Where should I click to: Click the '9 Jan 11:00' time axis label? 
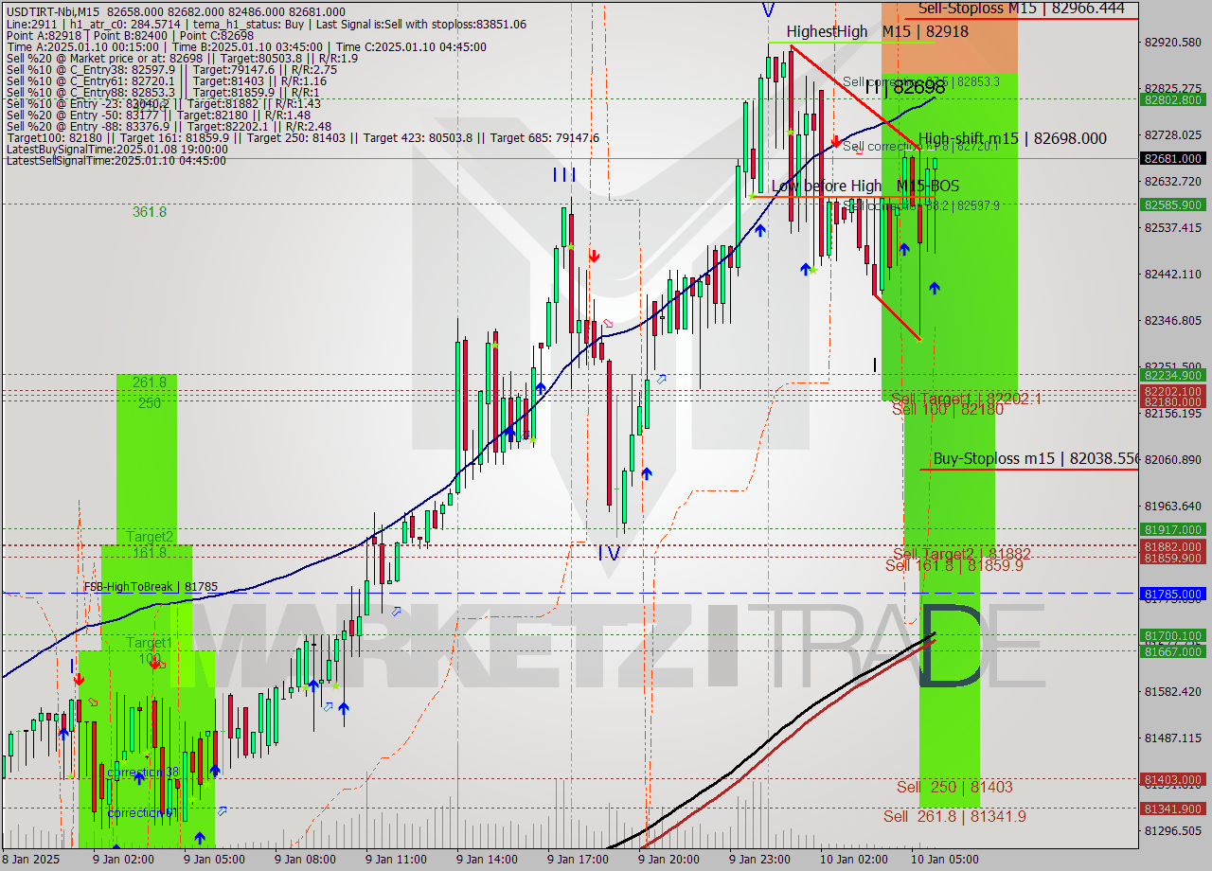click(x=396, y=860)
